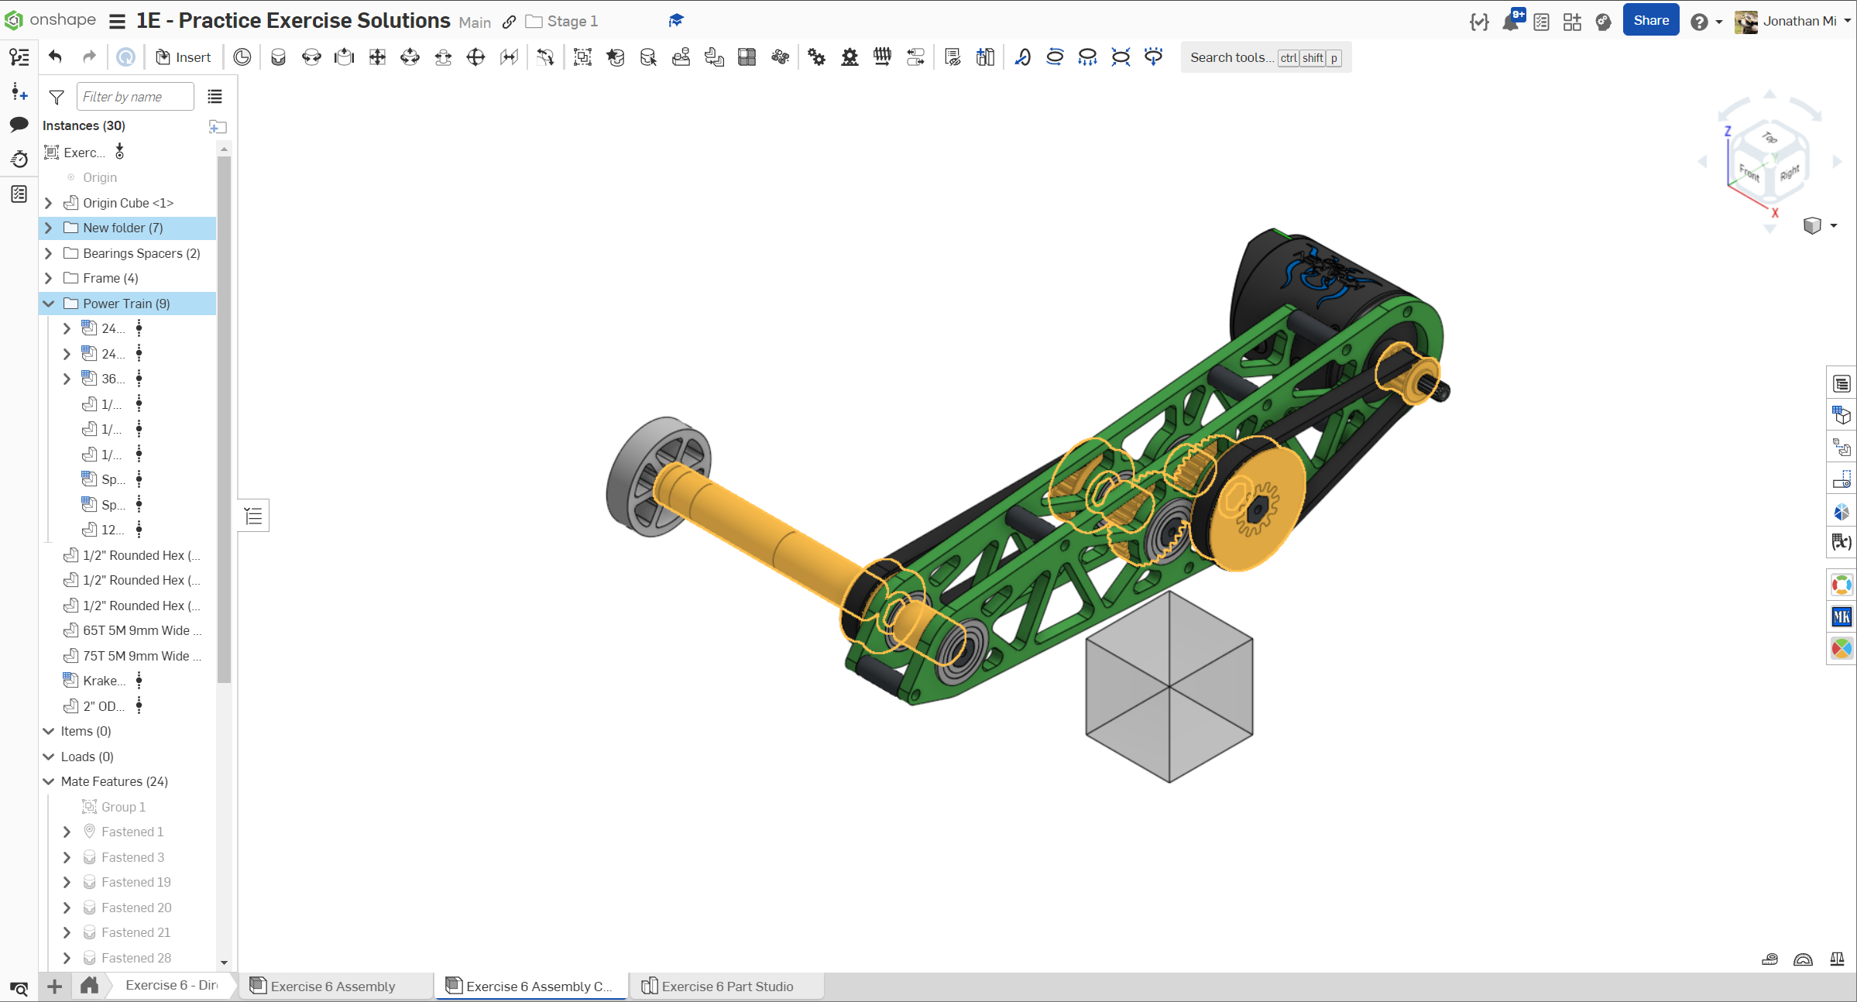Choose the Gear relation tool
Viewport: 1857px width, 1002px height.
[x=816, y=57]
